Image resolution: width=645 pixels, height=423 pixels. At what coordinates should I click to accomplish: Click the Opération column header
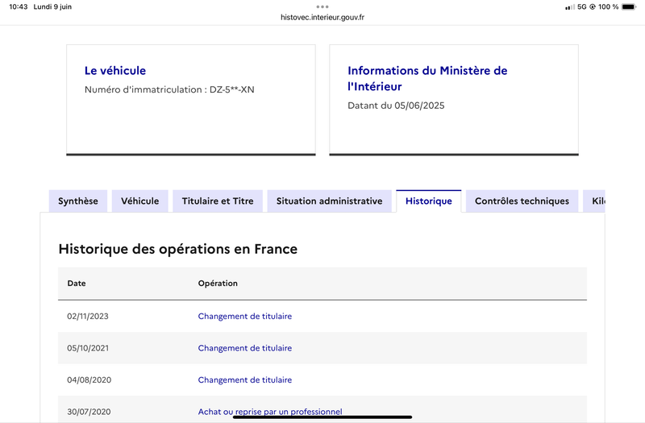coord(218,284)
